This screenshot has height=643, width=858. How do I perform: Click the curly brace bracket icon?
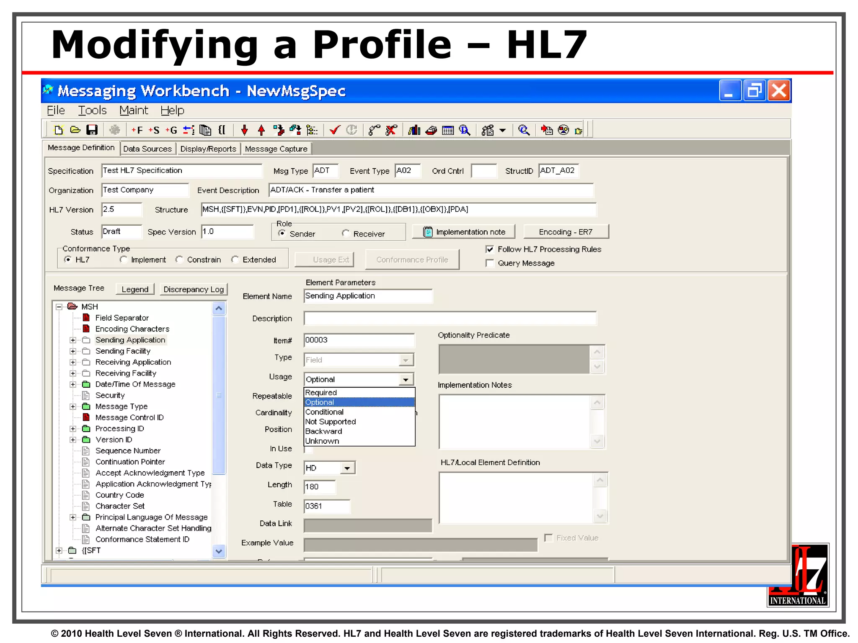222,130
